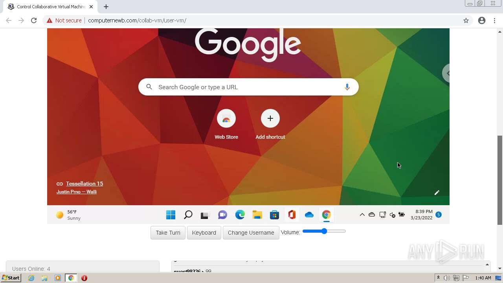Click the page reload button

coord(34,20)
